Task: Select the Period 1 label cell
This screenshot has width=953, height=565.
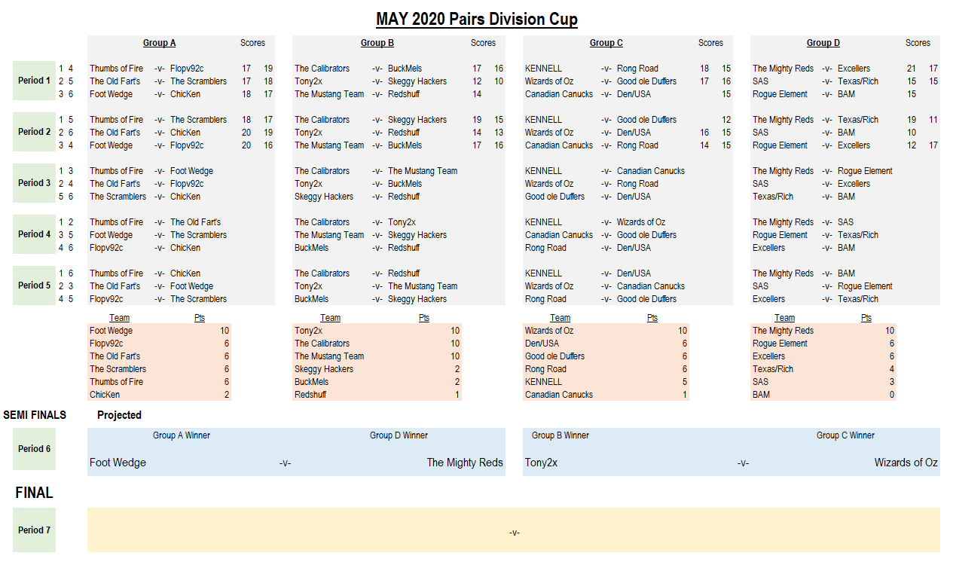Action: (x=34, y=81)
